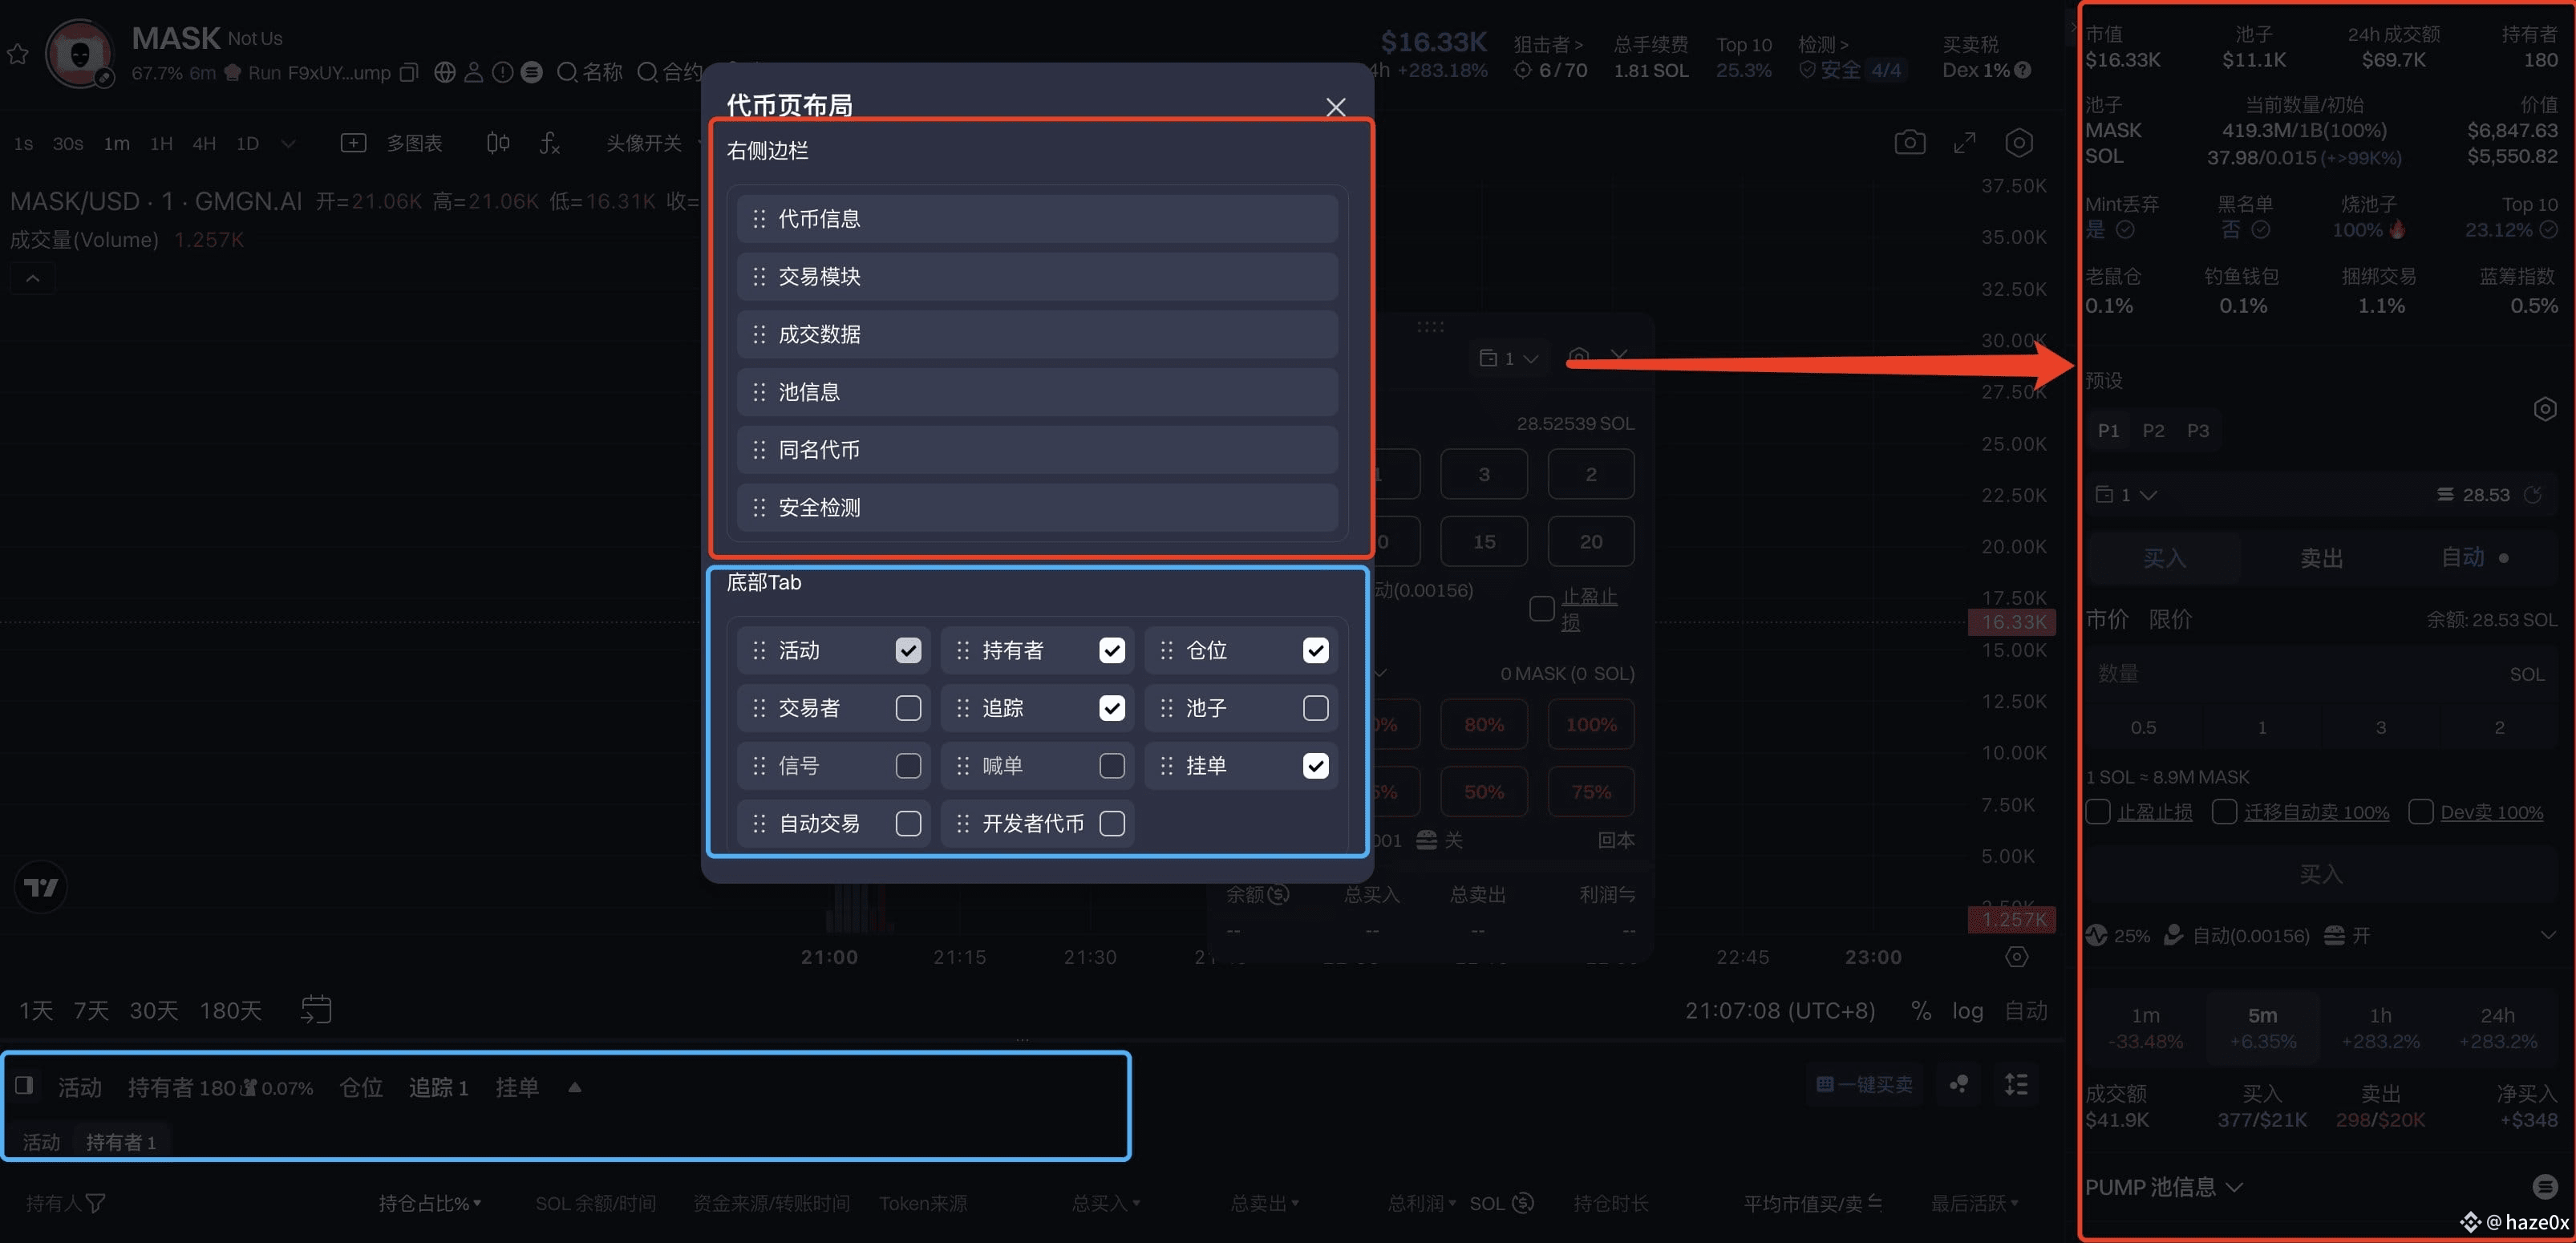The height and width of the screenshot is (1243, 2576).
Task: Click the row density list icon
Action: pos(2016,1084)
